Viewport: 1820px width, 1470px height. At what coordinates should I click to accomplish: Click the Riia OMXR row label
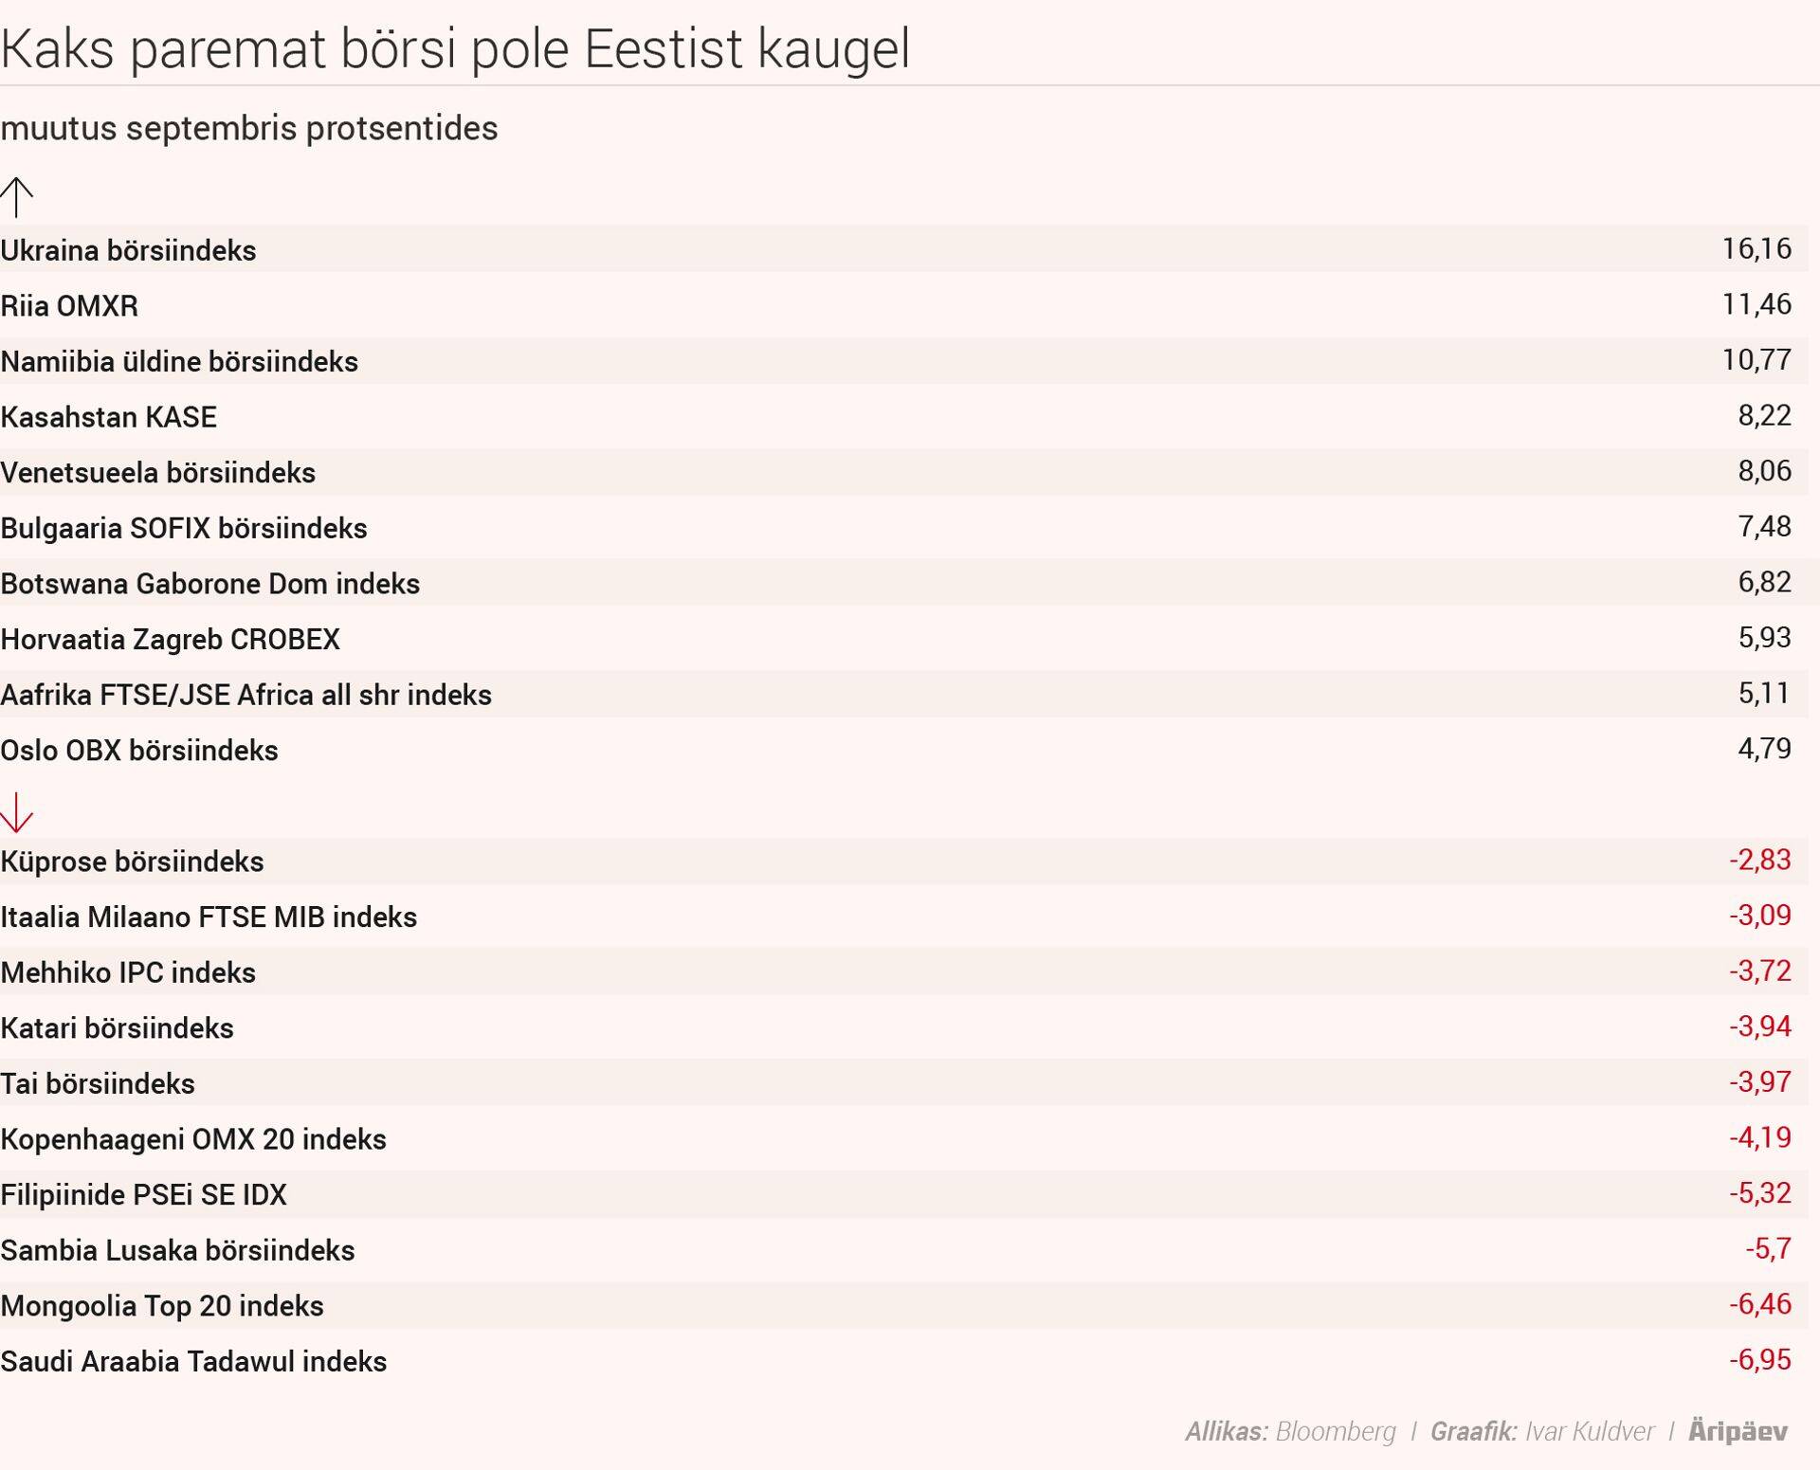(69, 306)
